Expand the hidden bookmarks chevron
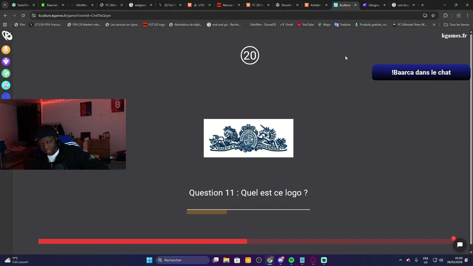This screenshot has width=473, height=266. pyautogui.click(x=434, y=25)
